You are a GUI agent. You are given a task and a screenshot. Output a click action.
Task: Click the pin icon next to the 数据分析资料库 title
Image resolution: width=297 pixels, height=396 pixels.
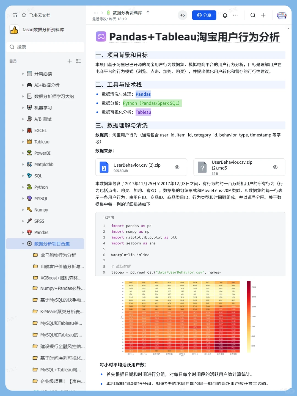tap(148, 13)
